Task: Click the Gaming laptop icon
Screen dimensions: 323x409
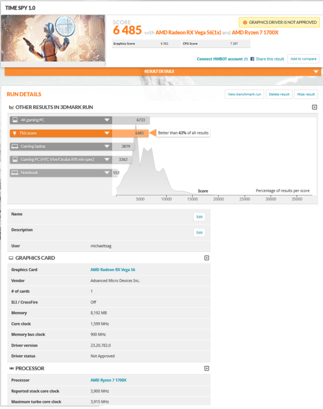Action: [15, 147]
